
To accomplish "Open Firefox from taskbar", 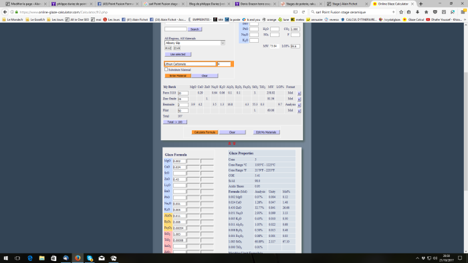I will (x=78, y=258).
